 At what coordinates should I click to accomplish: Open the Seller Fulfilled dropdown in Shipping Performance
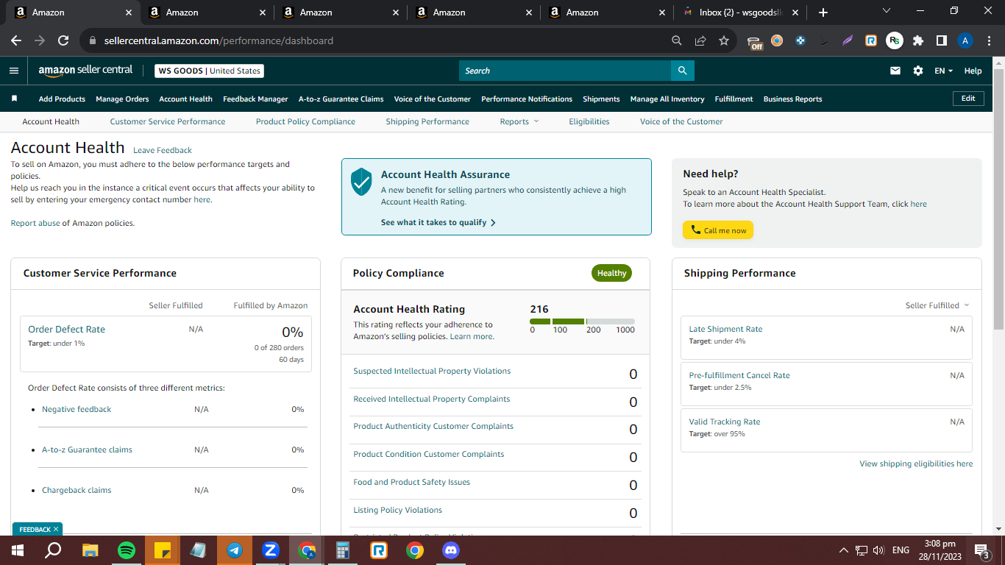point(937,305)
